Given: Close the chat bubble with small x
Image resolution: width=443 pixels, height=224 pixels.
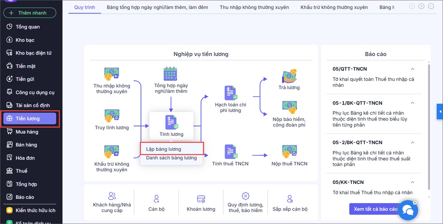Looking at the screenshot, I should (x=415, y=202).
